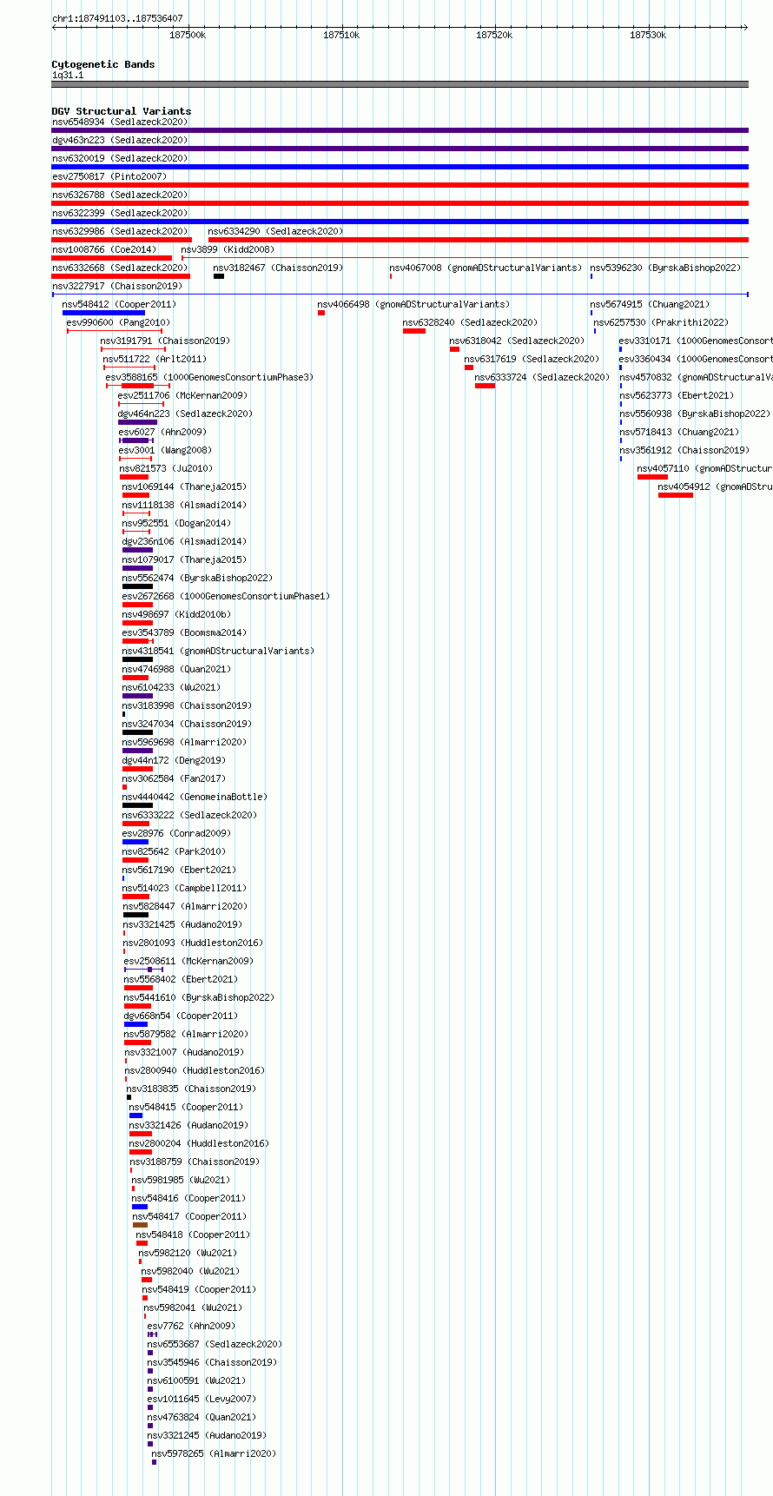Click the red bar beneath the nsv4057110 label

(652, 477)
